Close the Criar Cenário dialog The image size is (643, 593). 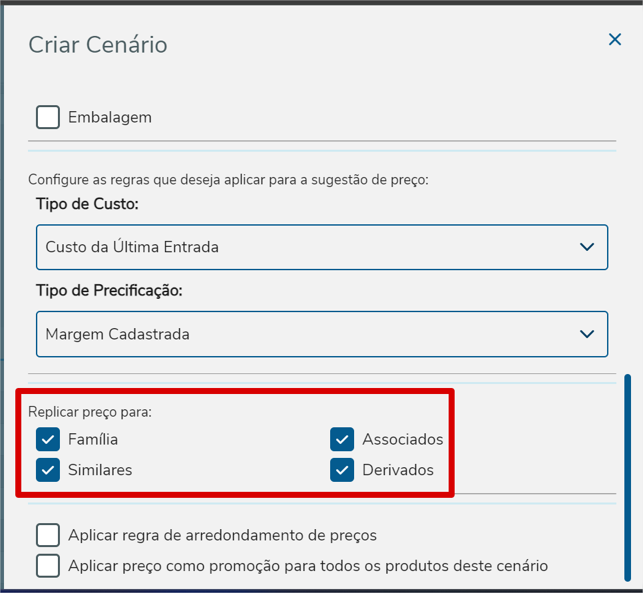click(x=614, y=40)
